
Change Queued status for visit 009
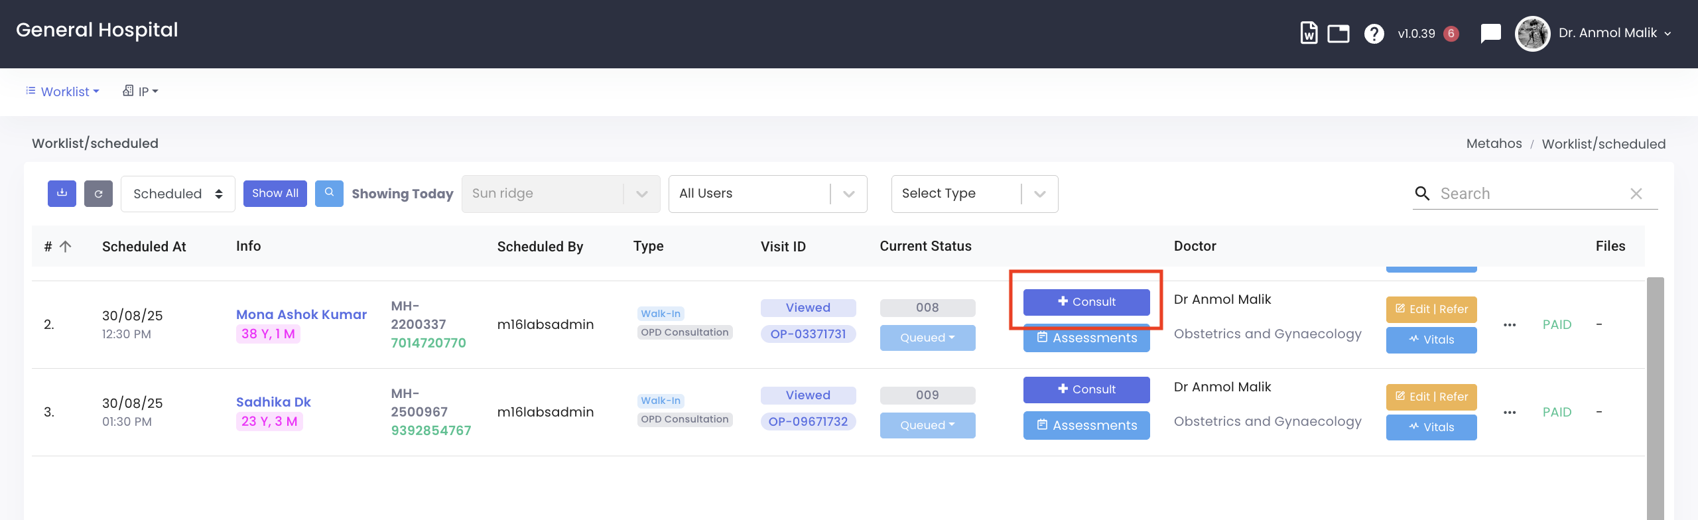(x=927, y=425)
